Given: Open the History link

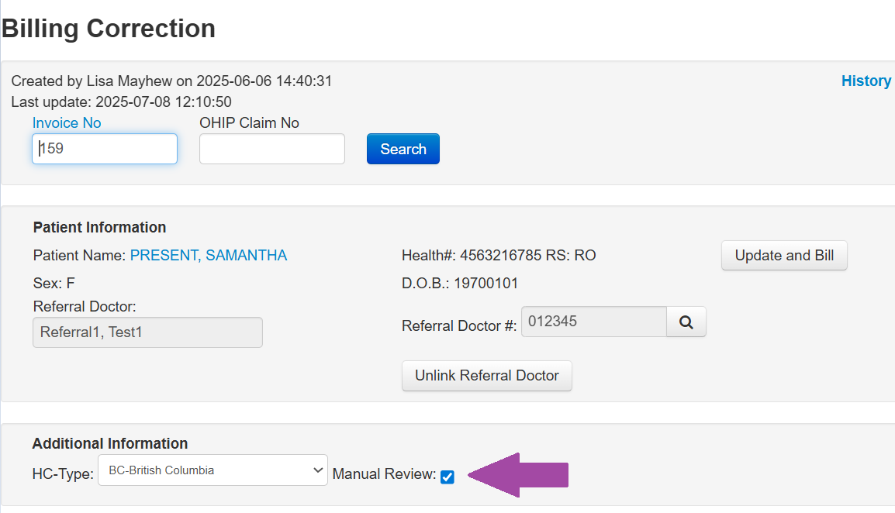Looking at the screenshot, I should (x=866, y=80).
